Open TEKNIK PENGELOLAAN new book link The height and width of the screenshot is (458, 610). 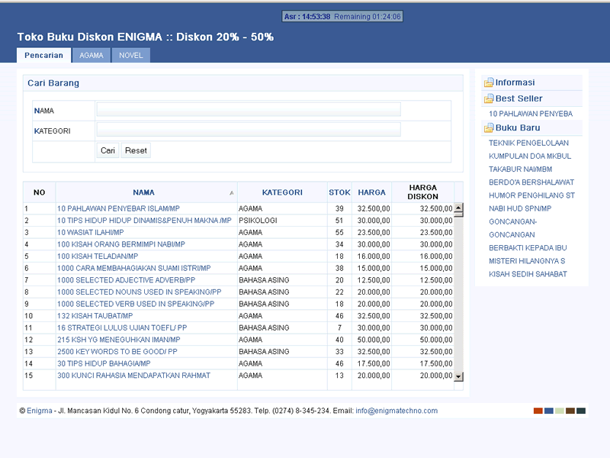(x=528, y=143)
